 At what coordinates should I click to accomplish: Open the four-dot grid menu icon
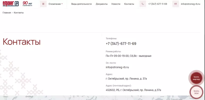pyautogui.click(x=43, y=4)
